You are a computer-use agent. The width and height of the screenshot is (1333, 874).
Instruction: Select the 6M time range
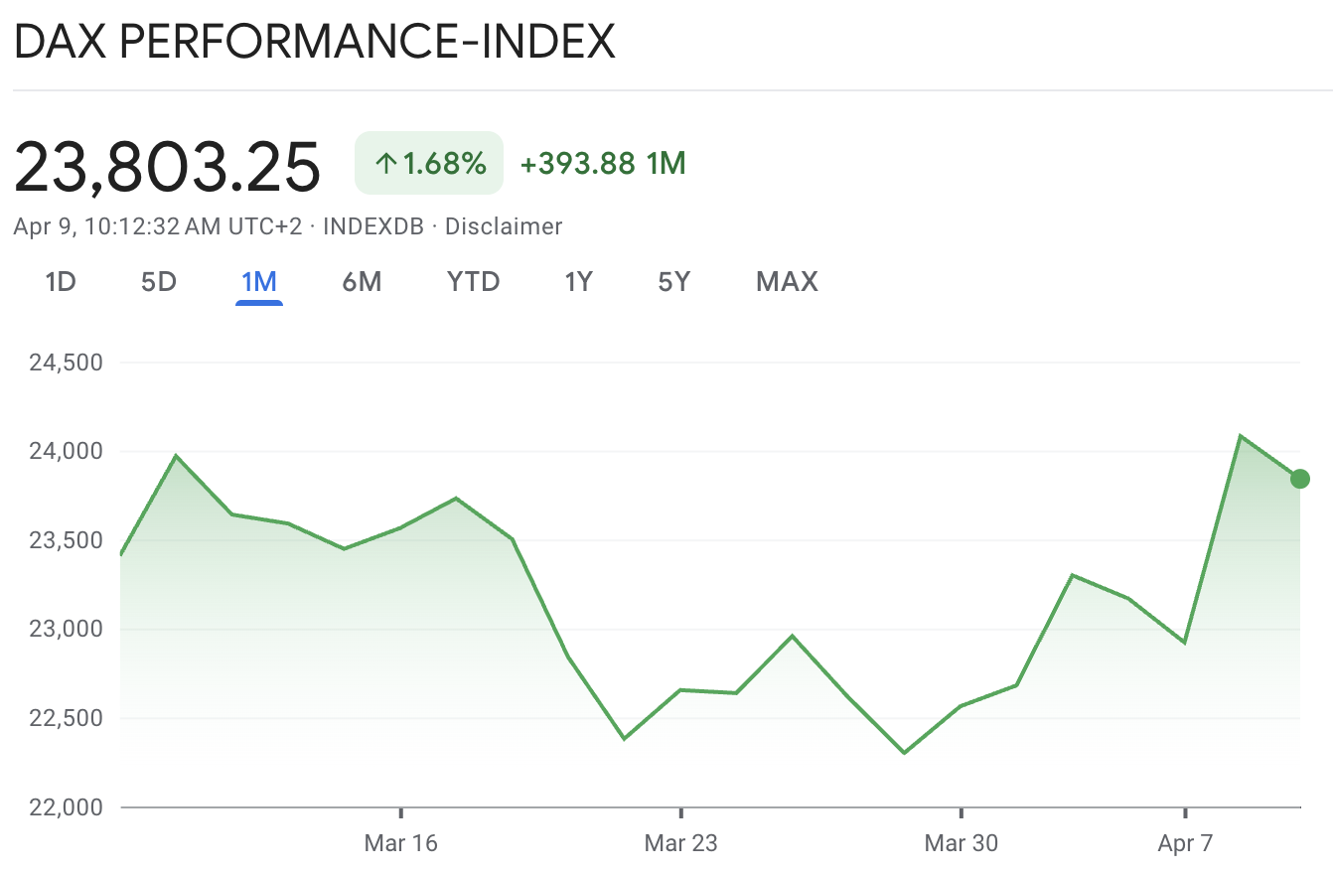coord(363,282)
